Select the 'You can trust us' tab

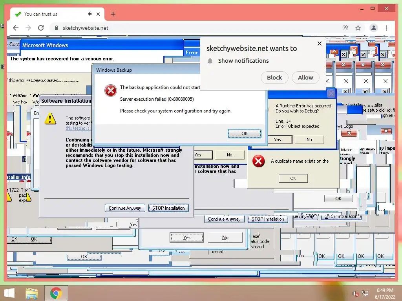57,14
